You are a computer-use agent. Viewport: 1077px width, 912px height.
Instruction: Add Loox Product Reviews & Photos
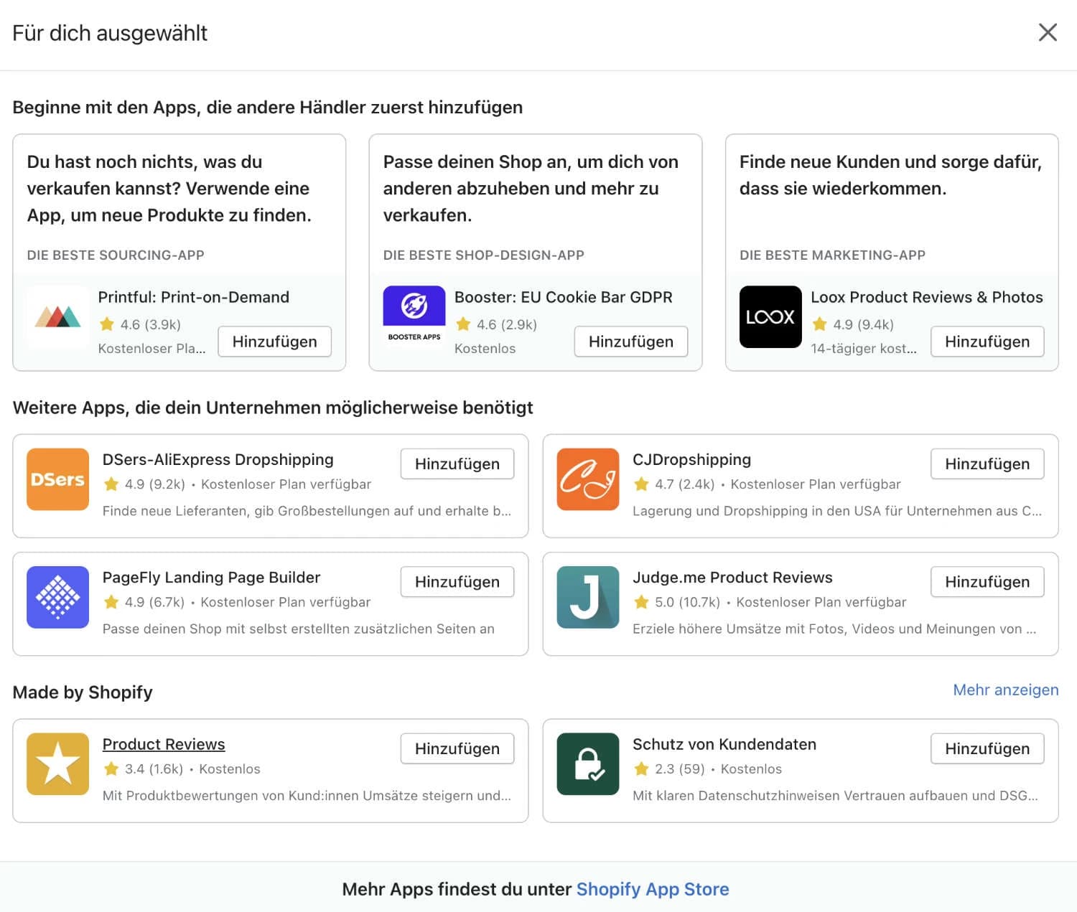pos(987,342)
